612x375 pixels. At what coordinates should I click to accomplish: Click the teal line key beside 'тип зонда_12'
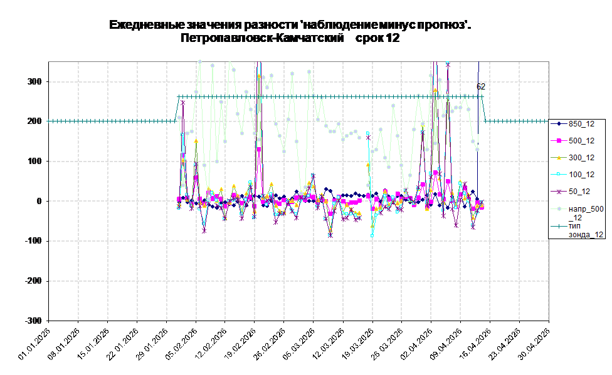click(x=559, y=226)
